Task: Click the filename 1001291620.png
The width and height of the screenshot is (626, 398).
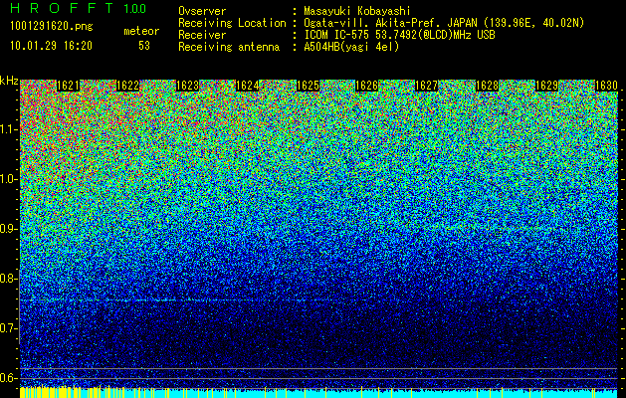Action: tap(52, 27)
